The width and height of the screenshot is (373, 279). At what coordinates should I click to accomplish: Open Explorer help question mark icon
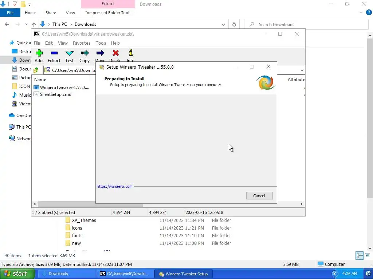pos(369,13)
